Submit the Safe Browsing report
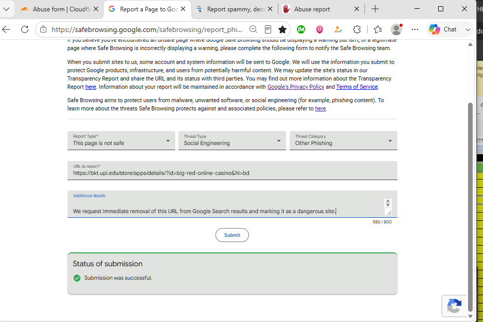This screenshot has width=483, height=322. coord(232,235)
